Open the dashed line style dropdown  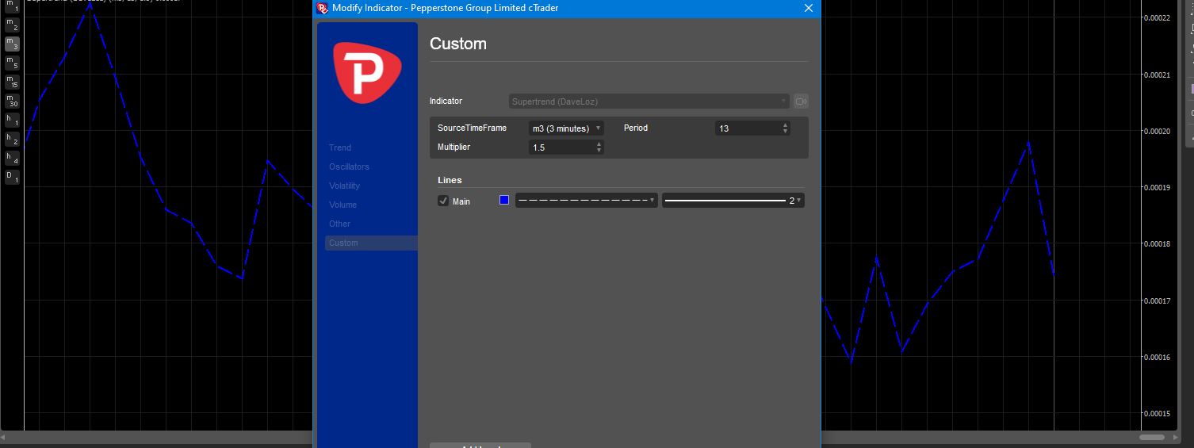pos(586,201)
